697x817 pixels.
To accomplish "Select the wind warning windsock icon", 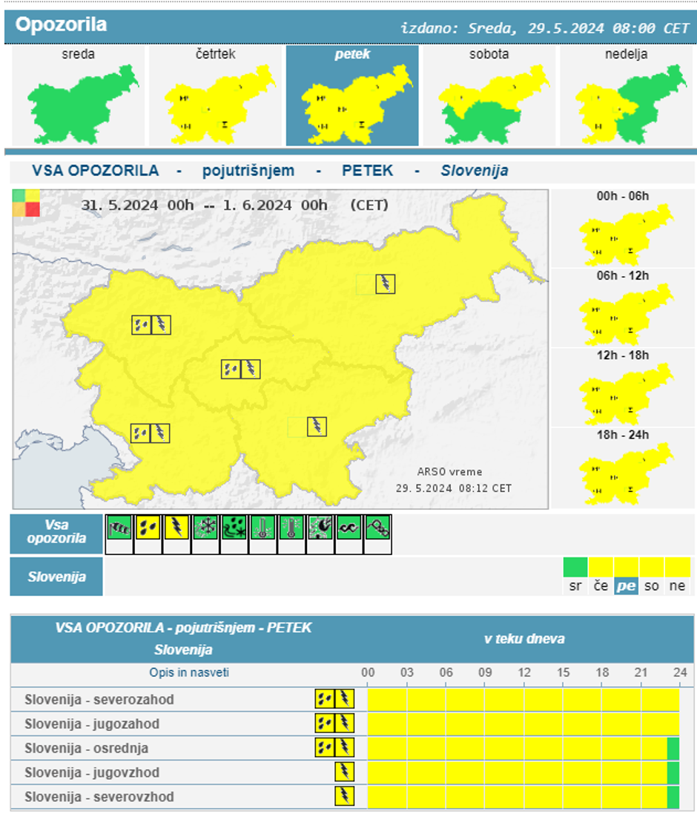I will (x=119, y=528).
